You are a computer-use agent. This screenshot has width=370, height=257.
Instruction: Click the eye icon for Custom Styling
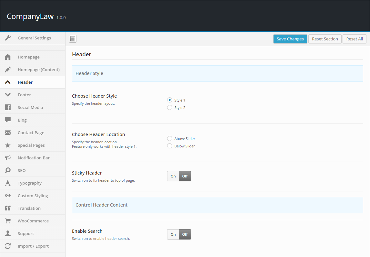pos(8,196)
